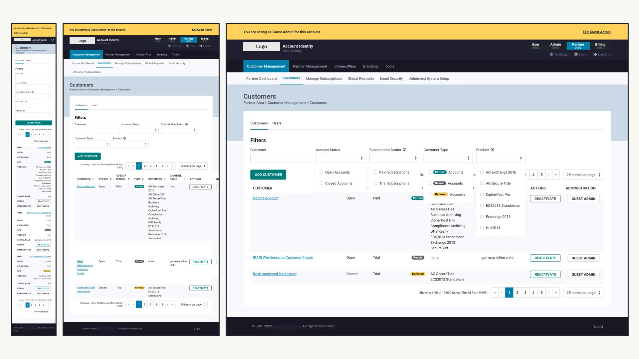Sort by PRODUCTS column in tablet table

point(164,179)
